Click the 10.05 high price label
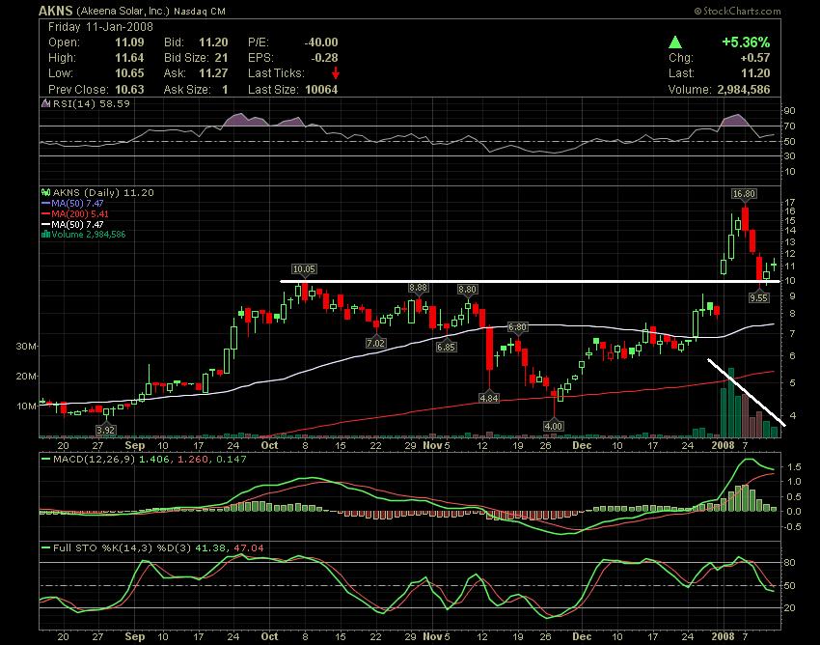 coord(304,269)
